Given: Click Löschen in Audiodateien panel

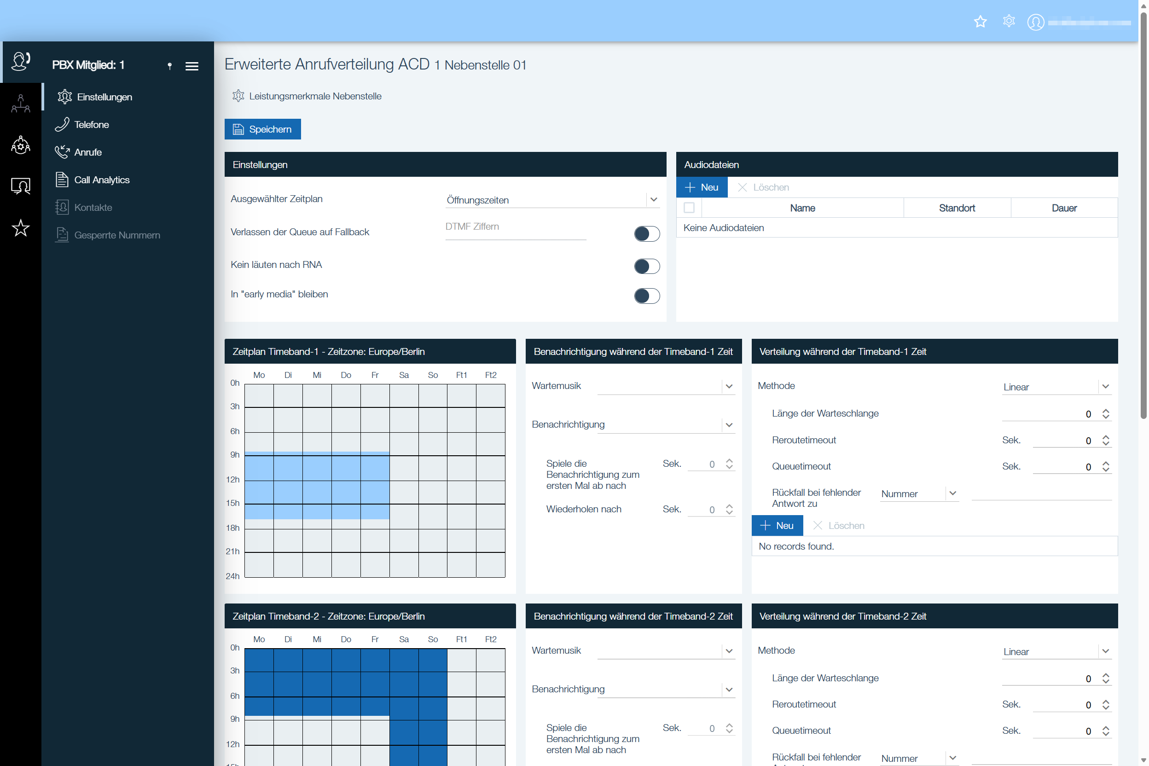Looking at the screenshot, I should coord(763,187).
